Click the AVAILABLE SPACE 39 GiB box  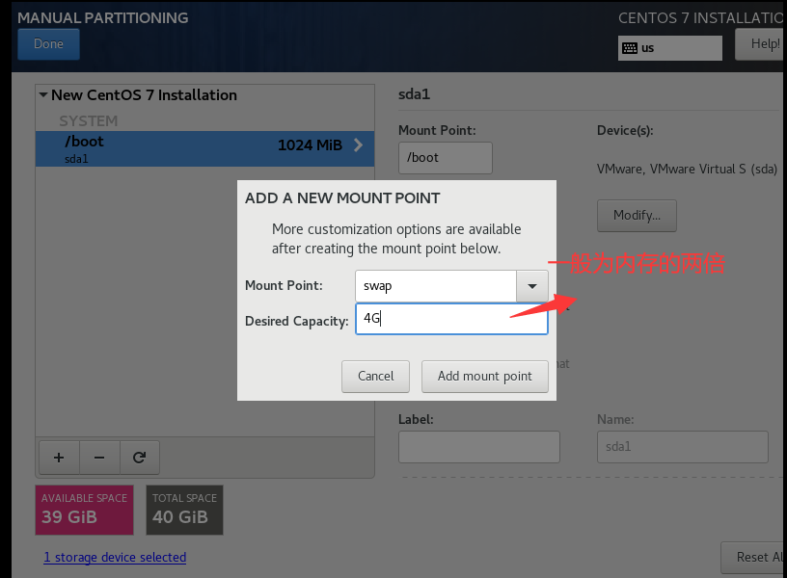tap(84, 510)
